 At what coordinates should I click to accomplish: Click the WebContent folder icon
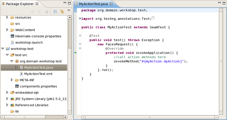(x=12, y=30)
